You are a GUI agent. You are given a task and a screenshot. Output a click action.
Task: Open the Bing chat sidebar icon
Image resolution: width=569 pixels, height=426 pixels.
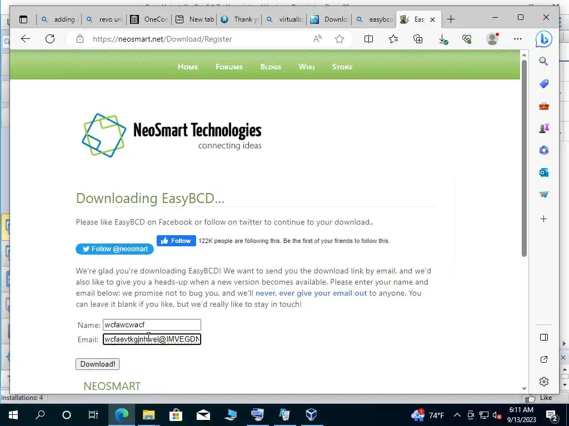[543, 39]
